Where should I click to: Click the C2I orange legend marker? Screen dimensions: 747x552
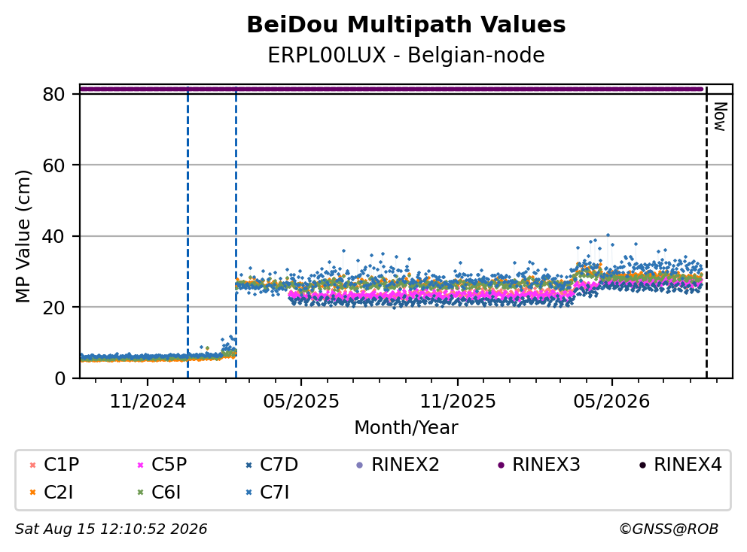click(32, 493)
